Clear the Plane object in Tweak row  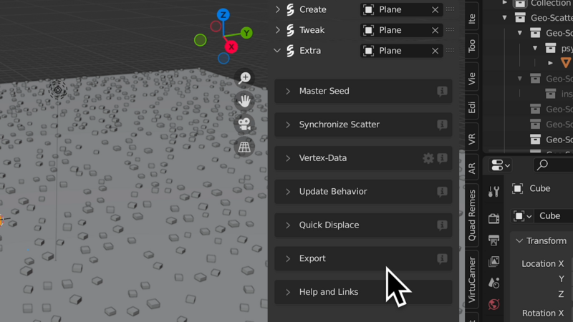coord(435,30)
